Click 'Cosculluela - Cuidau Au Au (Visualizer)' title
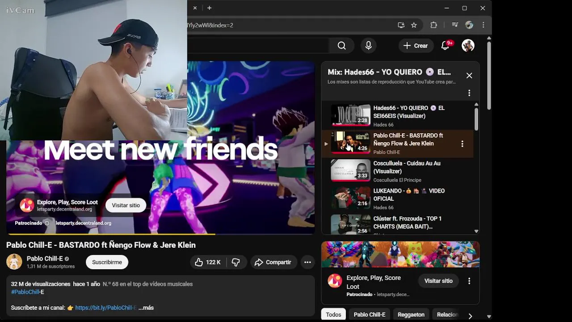 tap(407, 167)
